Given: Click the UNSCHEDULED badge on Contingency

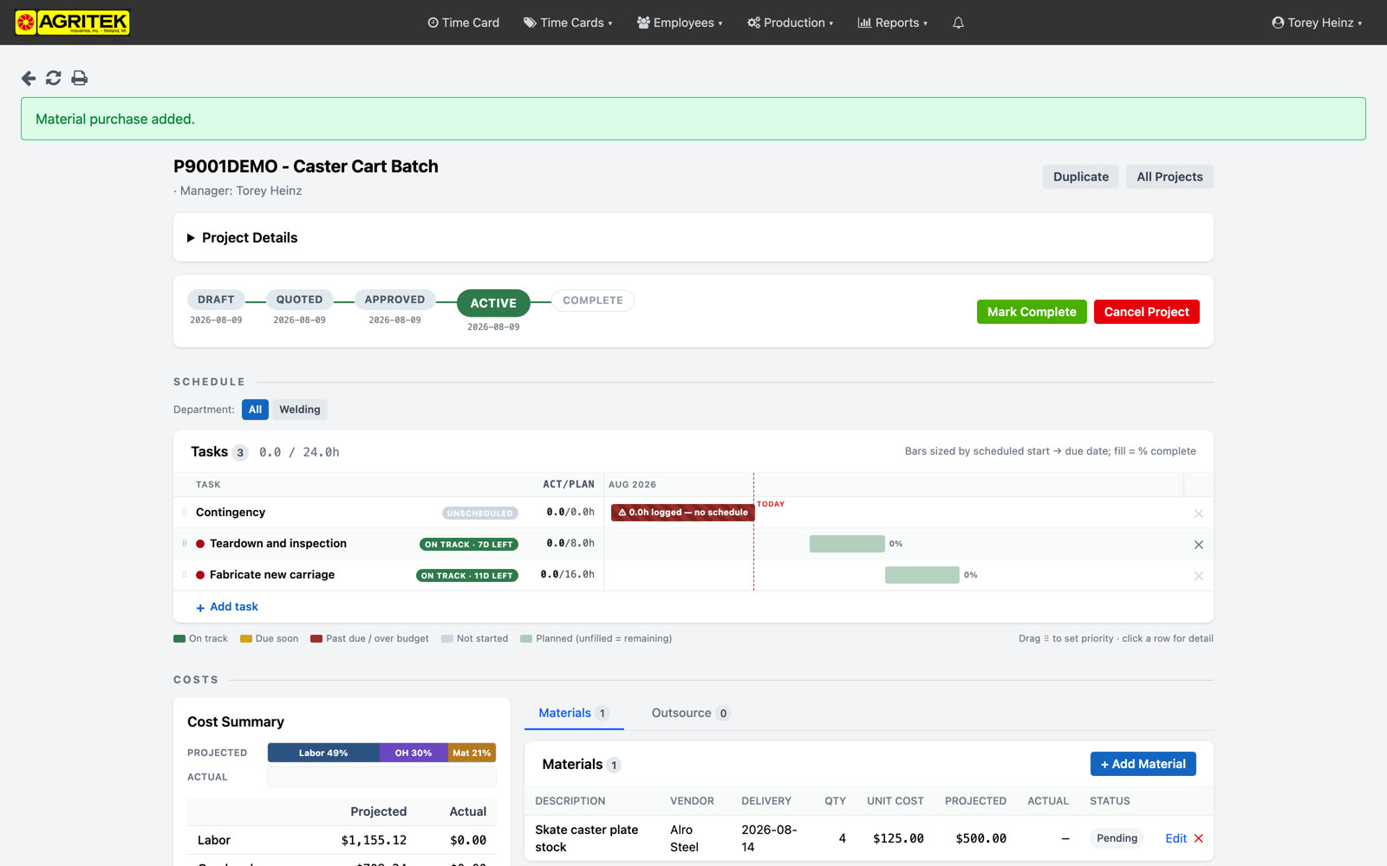Looking at the screenshot, I should [x=480, y=514].
